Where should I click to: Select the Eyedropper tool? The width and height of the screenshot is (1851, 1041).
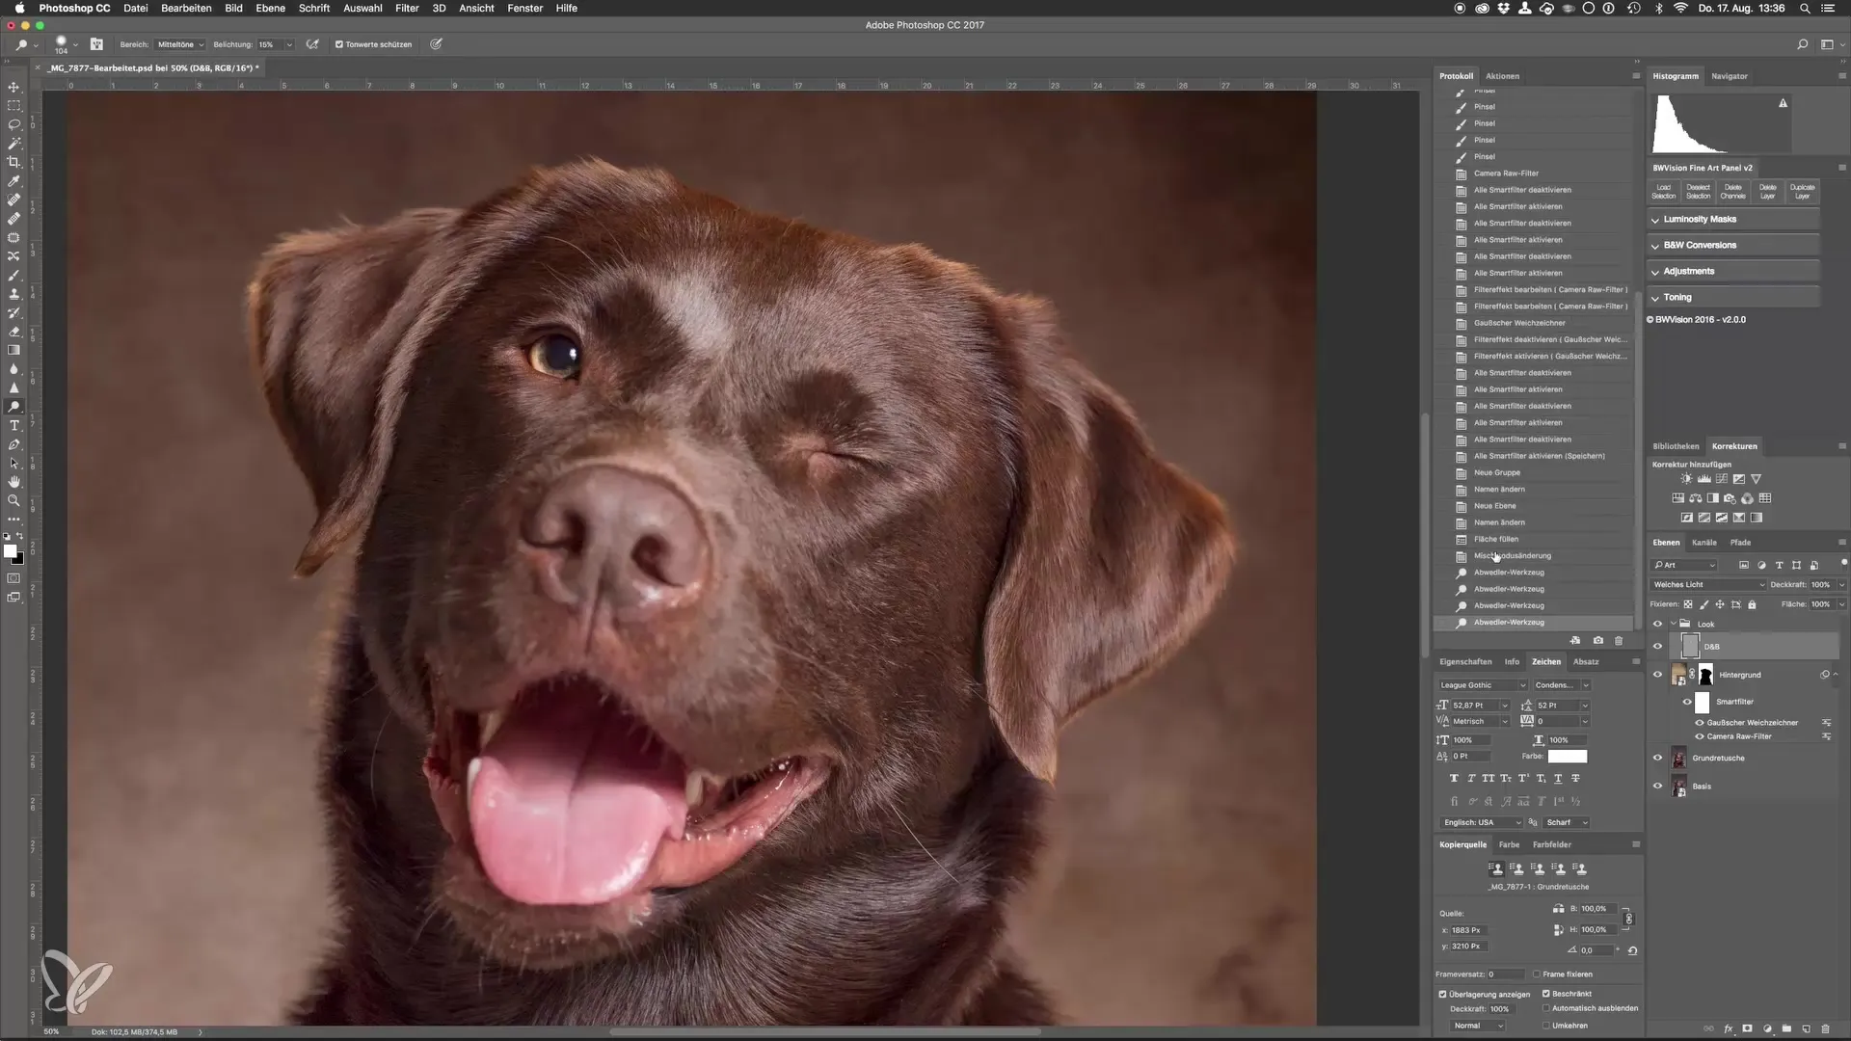pos(13,181)
